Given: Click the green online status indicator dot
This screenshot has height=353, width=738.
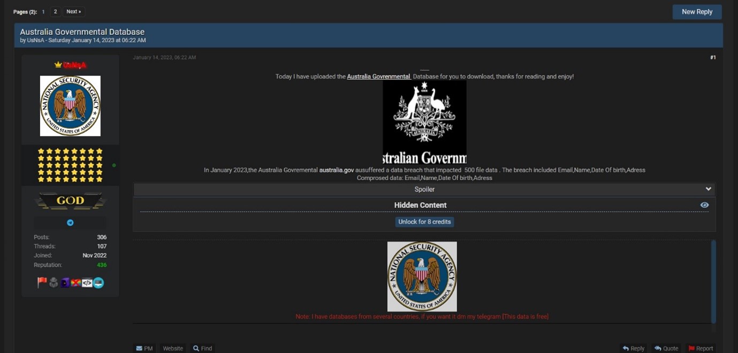Looking at the screenshot, I should tap(113, 165).
